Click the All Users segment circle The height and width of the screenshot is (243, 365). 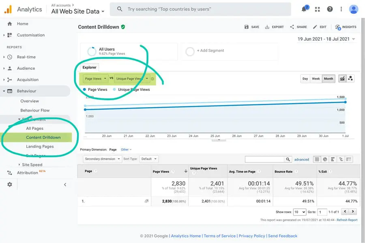click(x=92, y=52)
